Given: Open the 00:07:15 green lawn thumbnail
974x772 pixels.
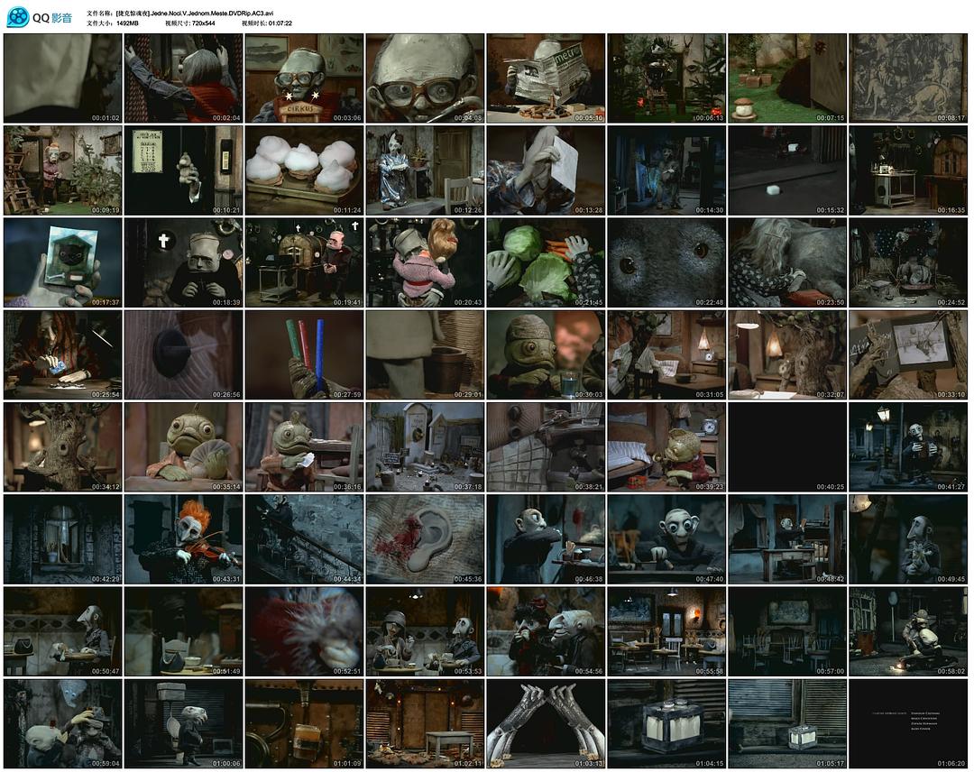Looking at the screenshot, I should coord(787,78).
